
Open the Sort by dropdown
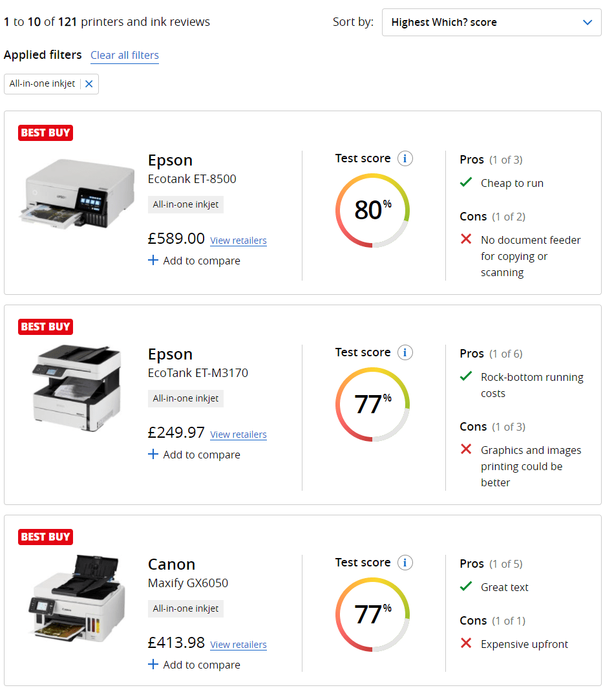[x=491, y=23]
